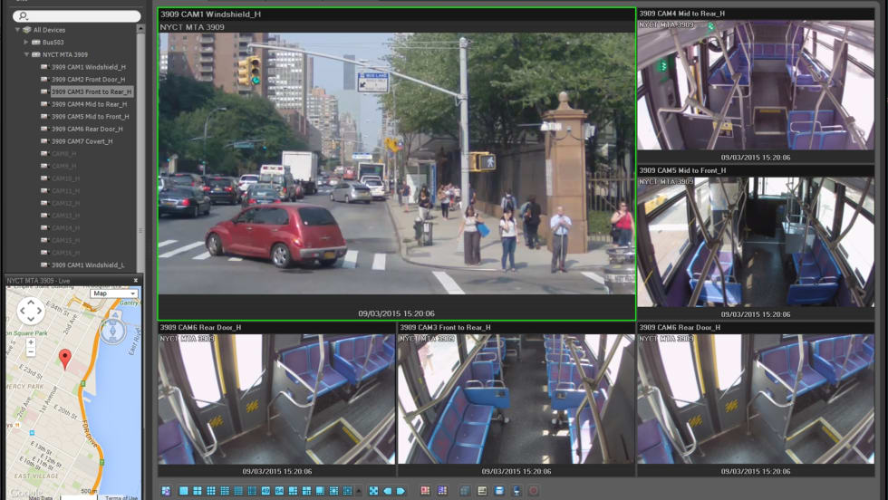Click the red record icon in toolbar

pyautogui.click(x=533, y=491)
